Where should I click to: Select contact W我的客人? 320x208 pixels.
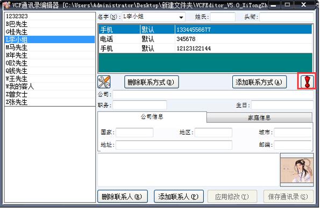50,86
